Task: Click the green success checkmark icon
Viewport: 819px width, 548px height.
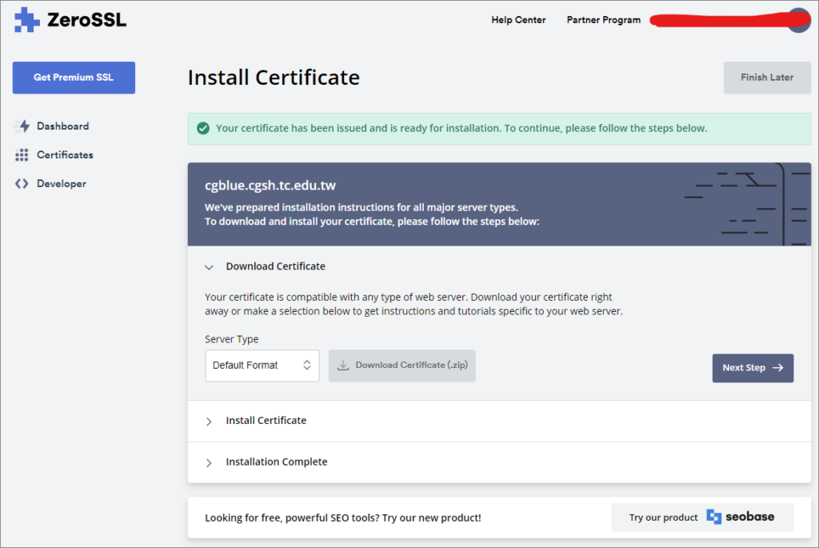Action: (x=203, y=128)
